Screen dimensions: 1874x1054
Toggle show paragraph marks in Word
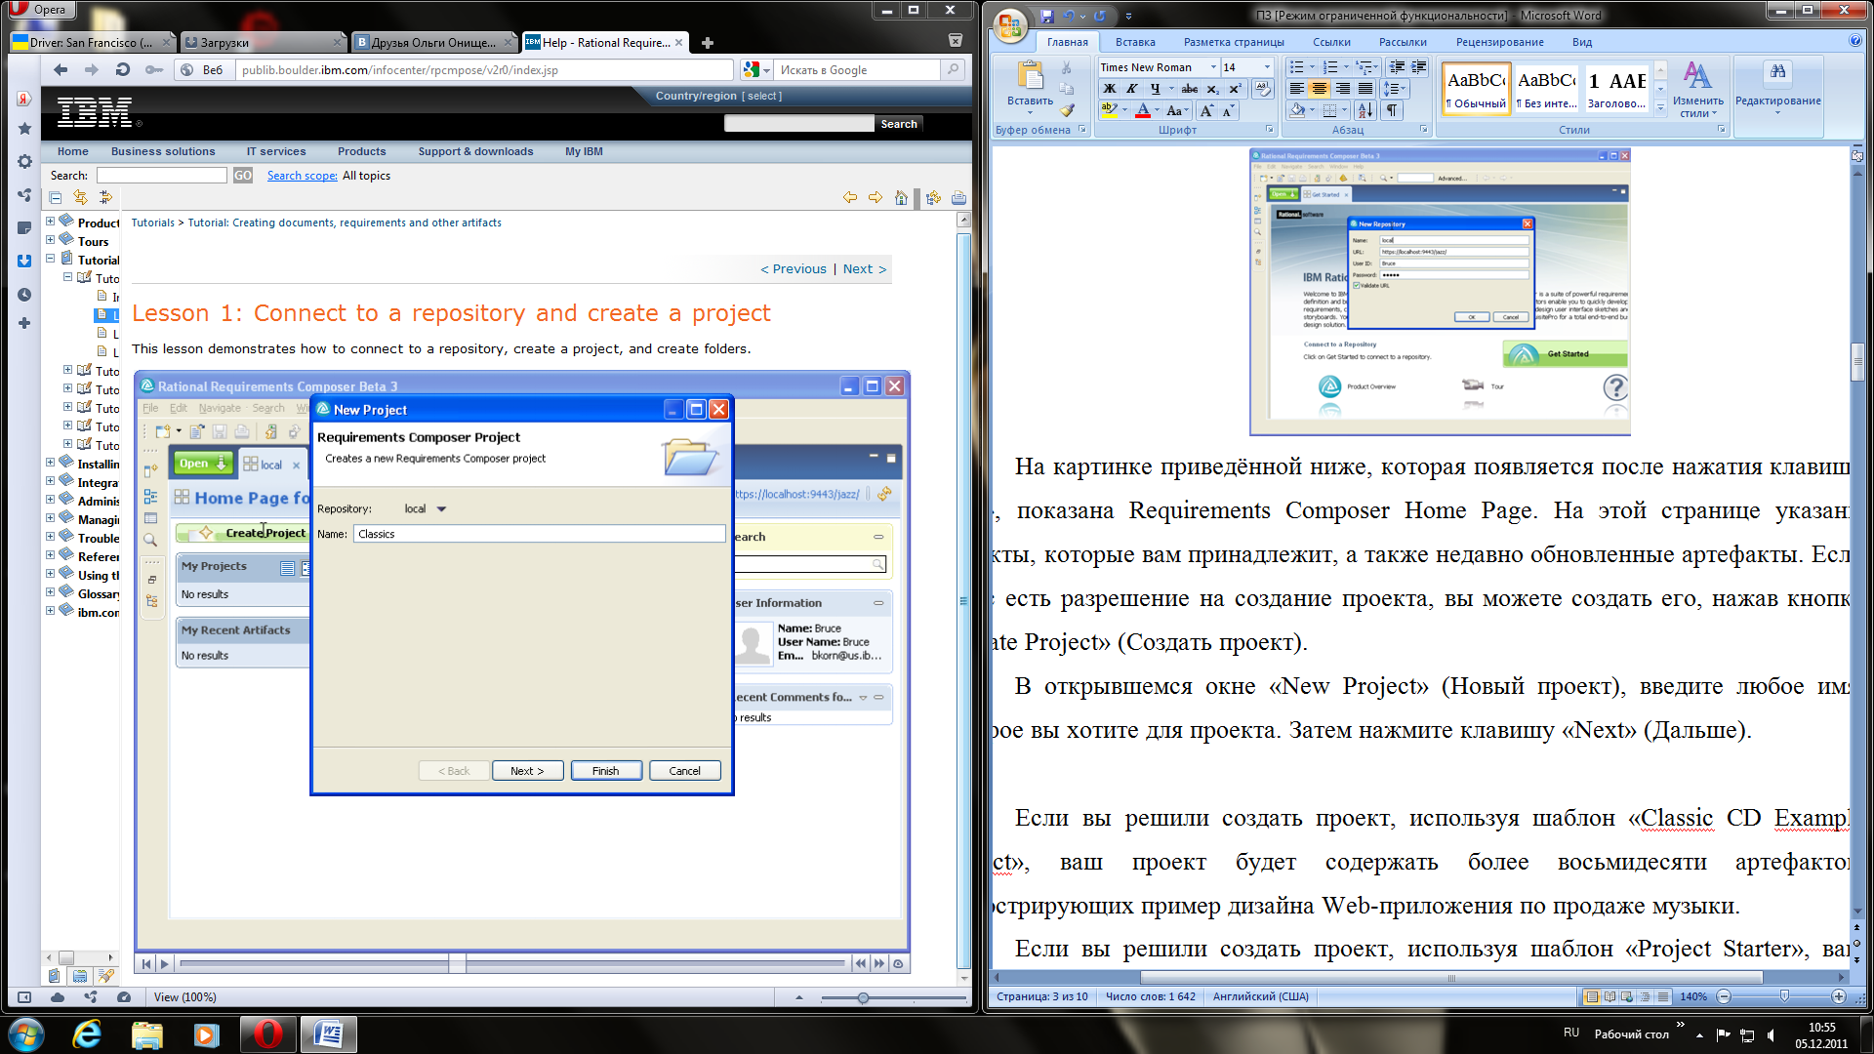point(1393,110)
